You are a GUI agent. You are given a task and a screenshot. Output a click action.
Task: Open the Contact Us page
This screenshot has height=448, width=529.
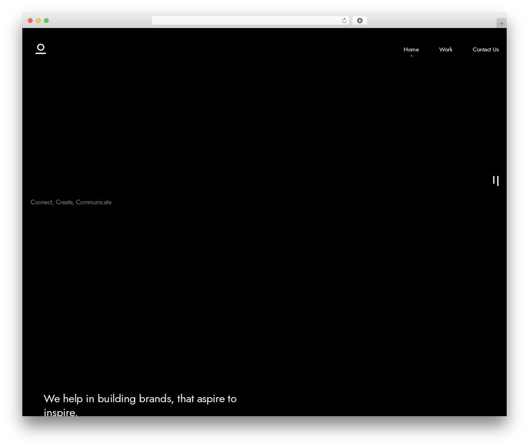tap(486, 50)
